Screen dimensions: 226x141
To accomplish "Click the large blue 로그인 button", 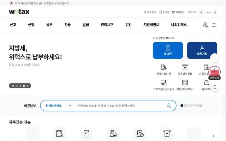I will pyautogui.click(x=168, y=50).
